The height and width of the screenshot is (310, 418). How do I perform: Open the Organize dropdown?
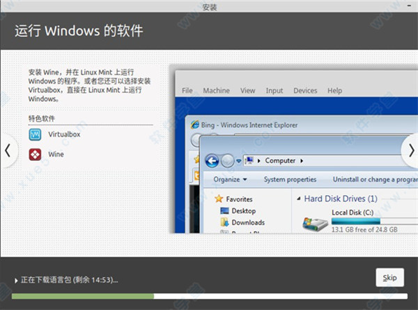point(230,179)
